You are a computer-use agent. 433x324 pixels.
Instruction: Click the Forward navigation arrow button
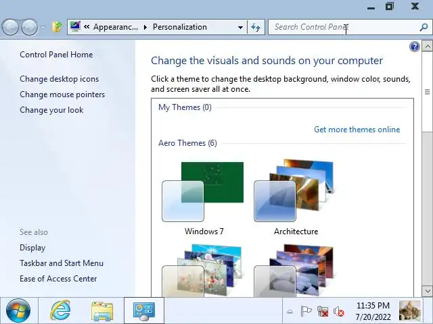coord(30,27)
